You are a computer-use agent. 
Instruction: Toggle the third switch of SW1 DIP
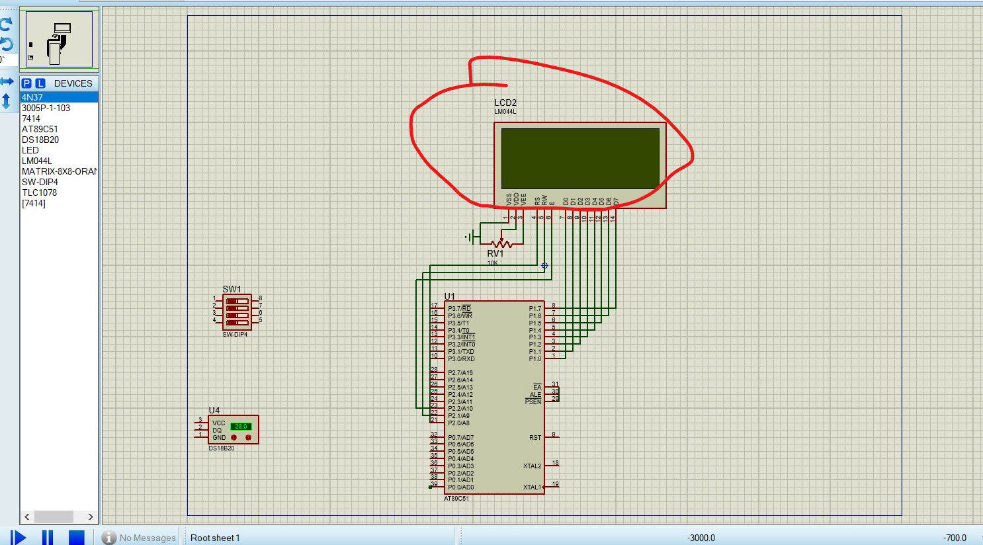click(237, 315)
